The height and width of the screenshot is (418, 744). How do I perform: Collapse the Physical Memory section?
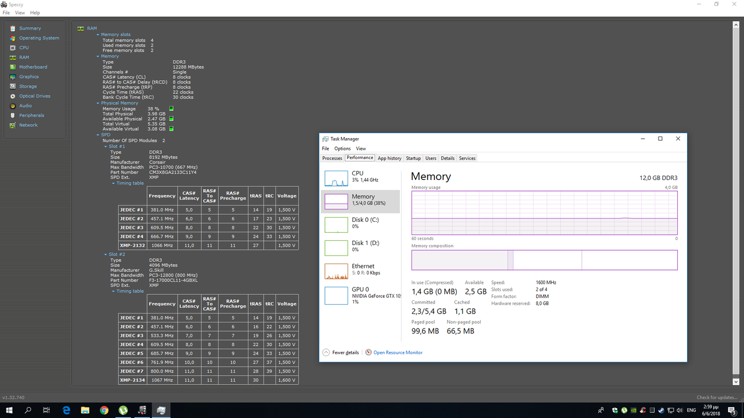click(x=98, y=103)
